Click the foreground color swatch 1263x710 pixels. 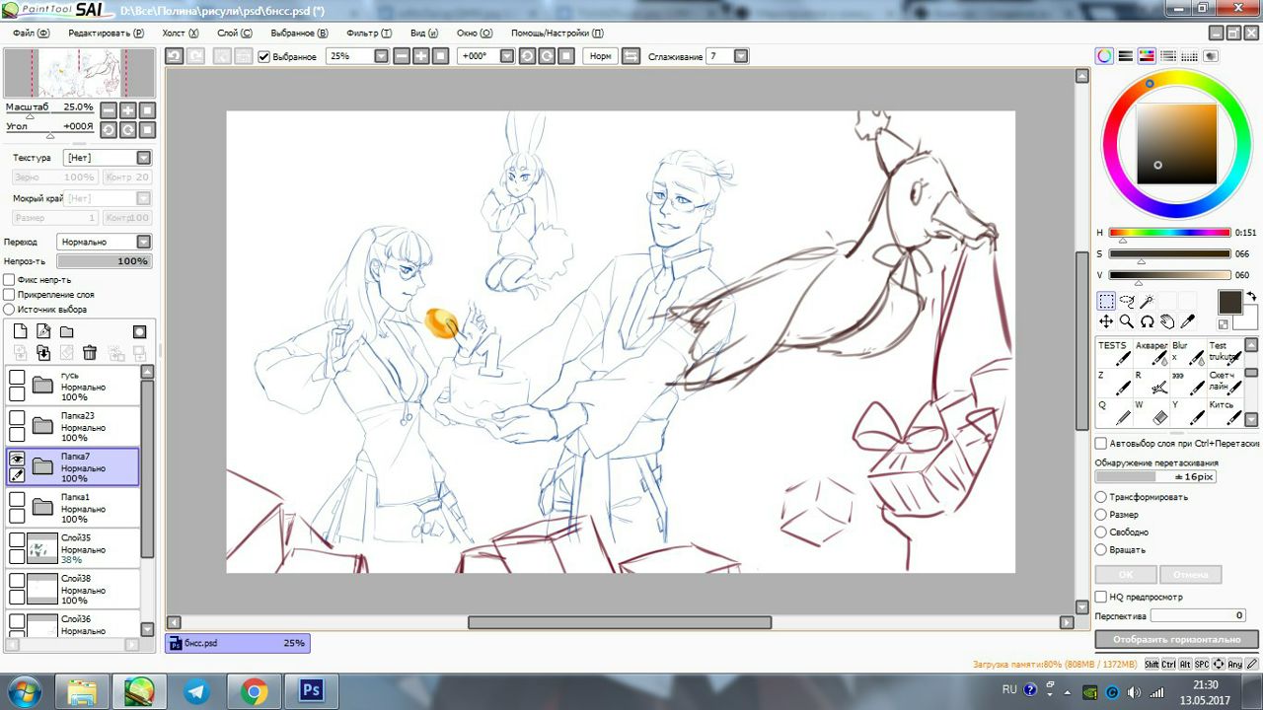pyautogui.click(x=1230, y=302)
